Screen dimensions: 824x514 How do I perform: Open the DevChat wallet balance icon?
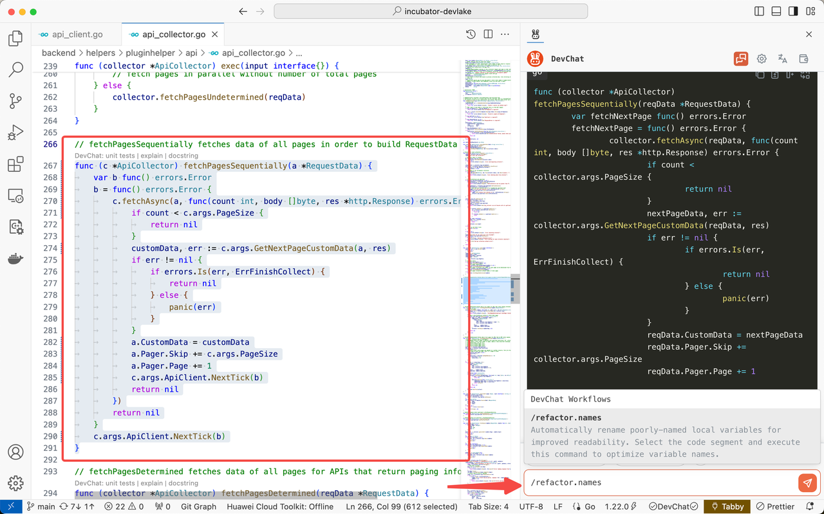point(803,59)
